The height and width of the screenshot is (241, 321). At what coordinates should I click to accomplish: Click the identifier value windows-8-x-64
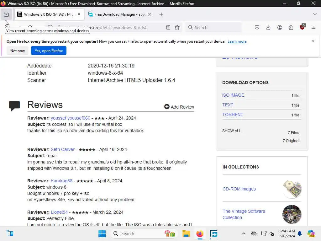tap(105, 73)
